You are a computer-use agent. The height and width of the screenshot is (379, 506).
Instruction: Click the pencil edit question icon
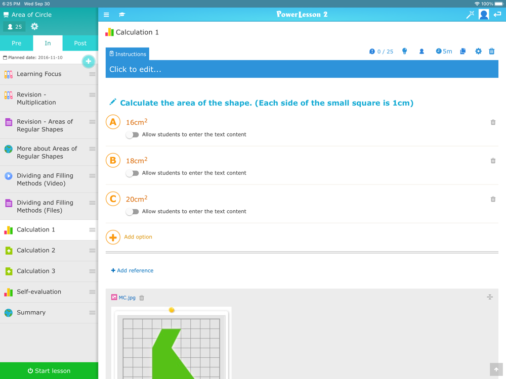[113, 102]
